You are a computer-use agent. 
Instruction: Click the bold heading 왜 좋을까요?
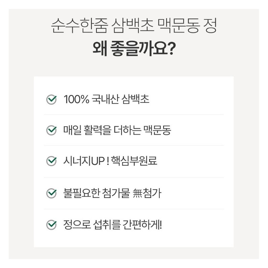point(134,48)
